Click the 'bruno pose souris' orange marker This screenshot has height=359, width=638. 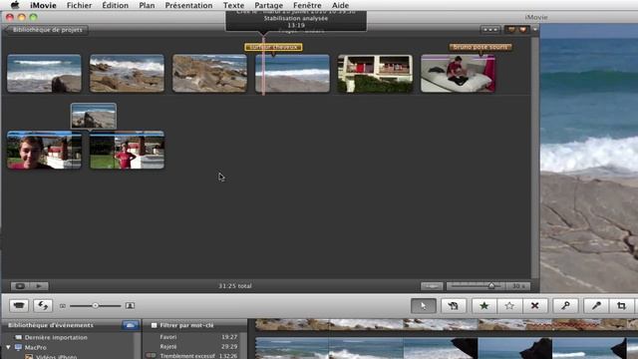[x=480, y=47]
